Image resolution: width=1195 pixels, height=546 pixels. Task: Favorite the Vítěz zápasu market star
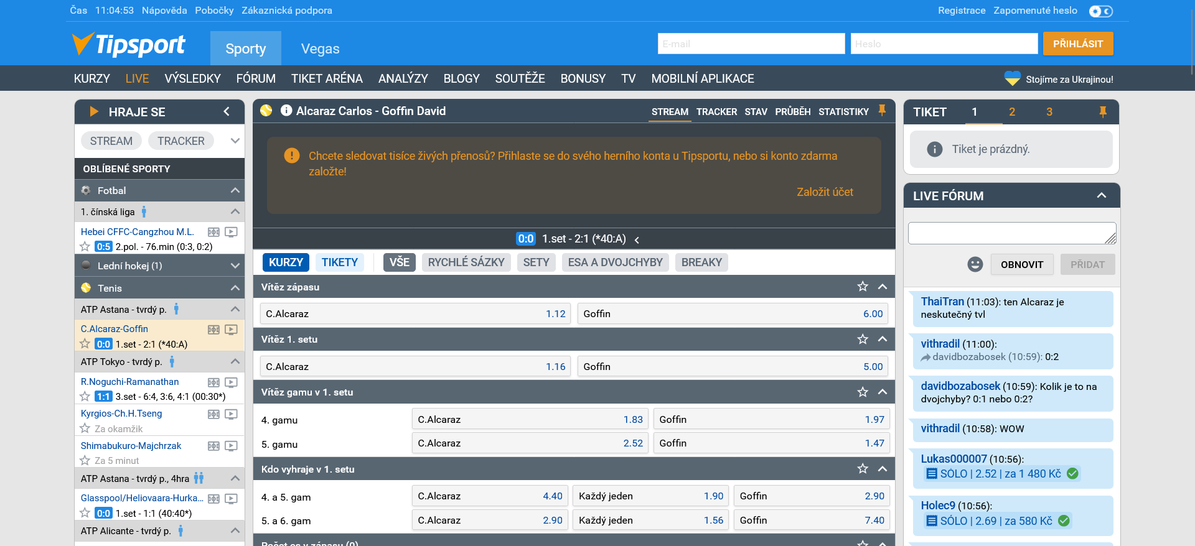863,287
